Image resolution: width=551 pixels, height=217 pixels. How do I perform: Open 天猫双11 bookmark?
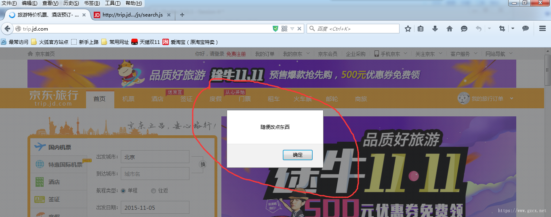coord(145,42)
